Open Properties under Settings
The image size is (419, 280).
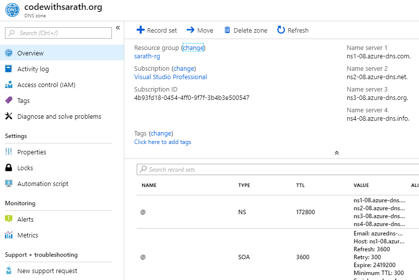pos(32,152)
